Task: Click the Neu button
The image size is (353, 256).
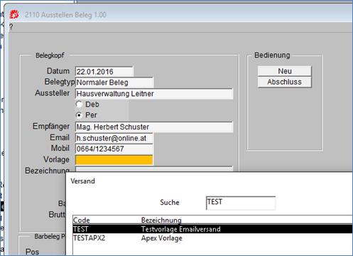Action: [285, 71]
